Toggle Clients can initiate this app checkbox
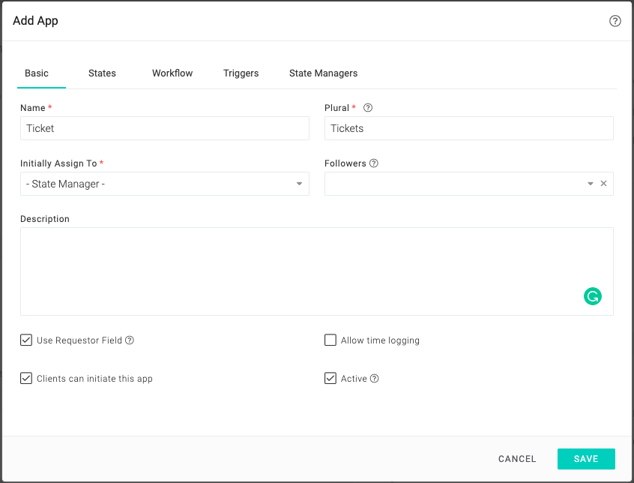Viewport: 634px width, 483px height. (x=26, y=379)
